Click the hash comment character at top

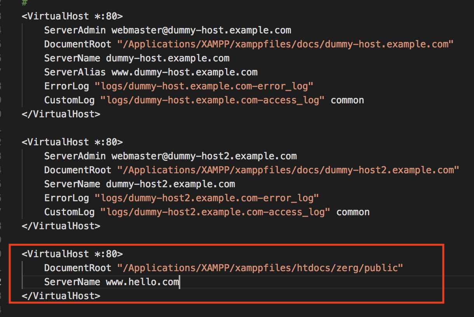coord(24,2)
